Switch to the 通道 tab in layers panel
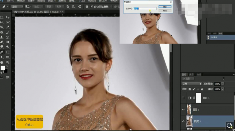 191,74
